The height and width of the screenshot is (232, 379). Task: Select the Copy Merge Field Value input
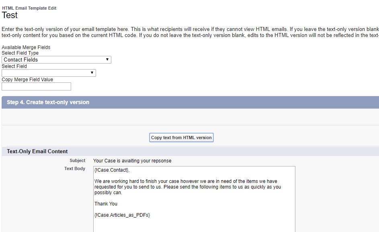pos(36,86)
